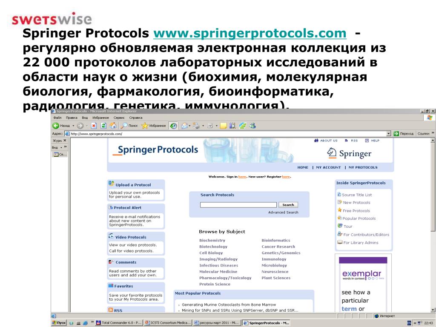This screenshot has height=327, width=436.
Task: Open the Файл menu
Action: [57, 118]
